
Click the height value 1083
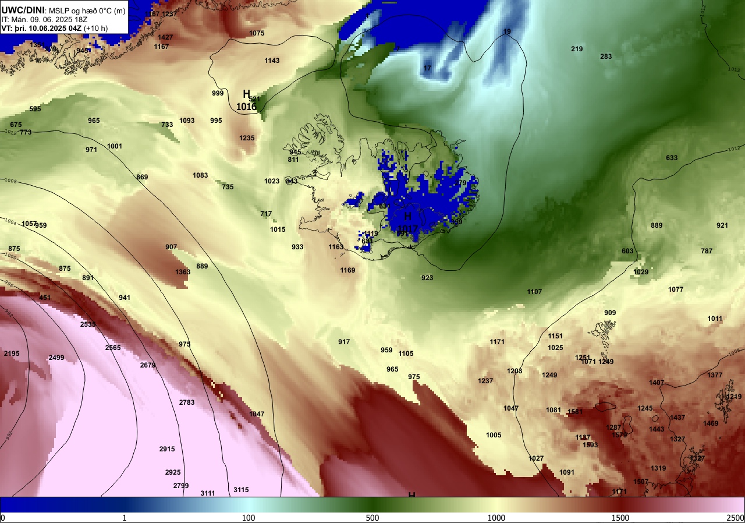coord(200,175)
